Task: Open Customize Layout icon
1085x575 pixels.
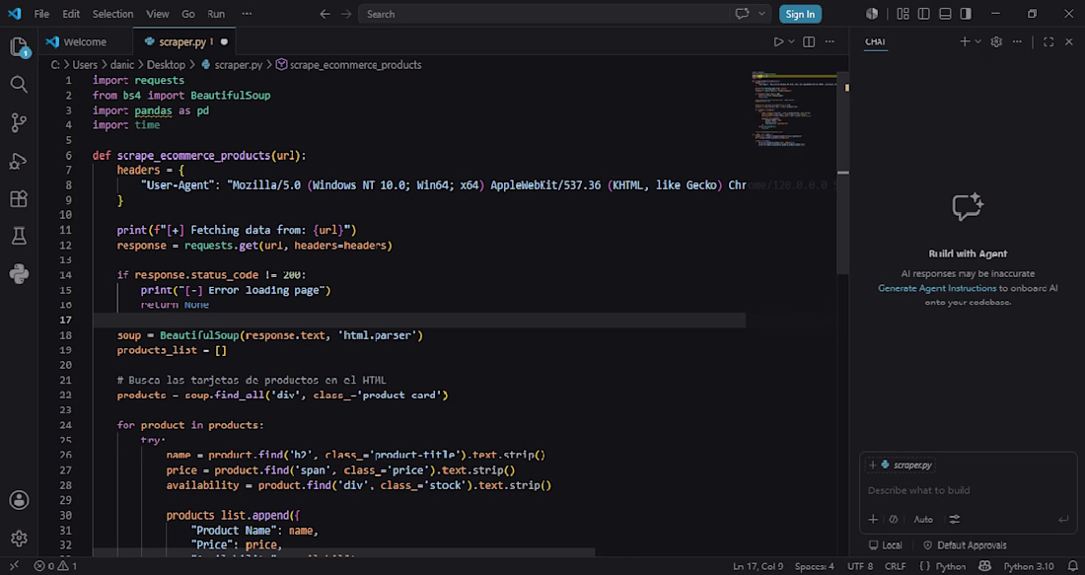Action: point(903,14)
